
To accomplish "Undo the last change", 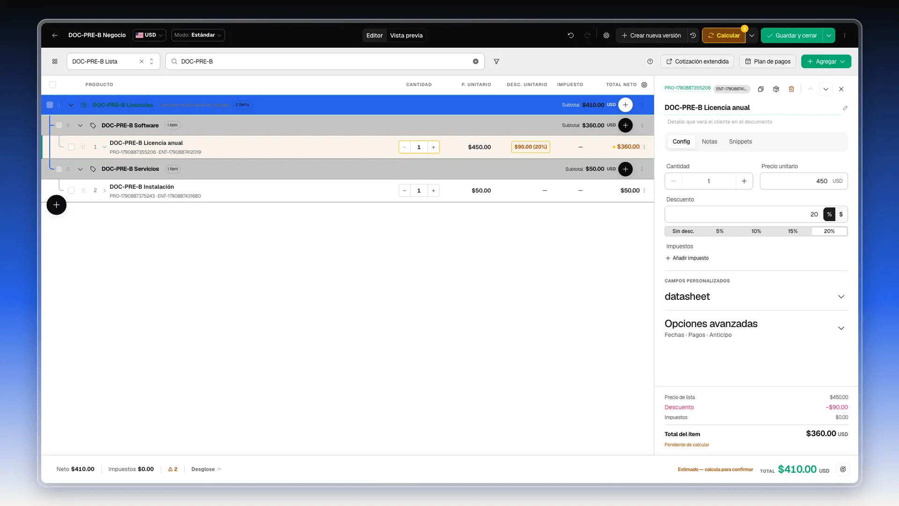I will coord(570,35).
